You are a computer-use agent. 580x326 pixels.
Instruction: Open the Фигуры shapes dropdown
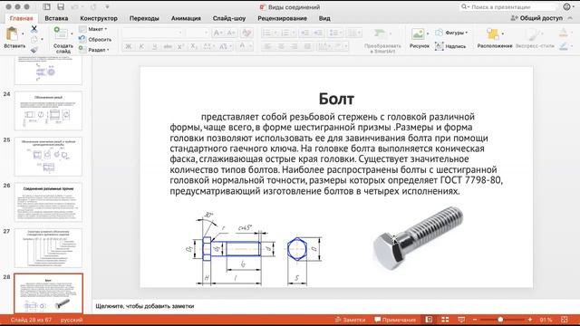point(451,33)
